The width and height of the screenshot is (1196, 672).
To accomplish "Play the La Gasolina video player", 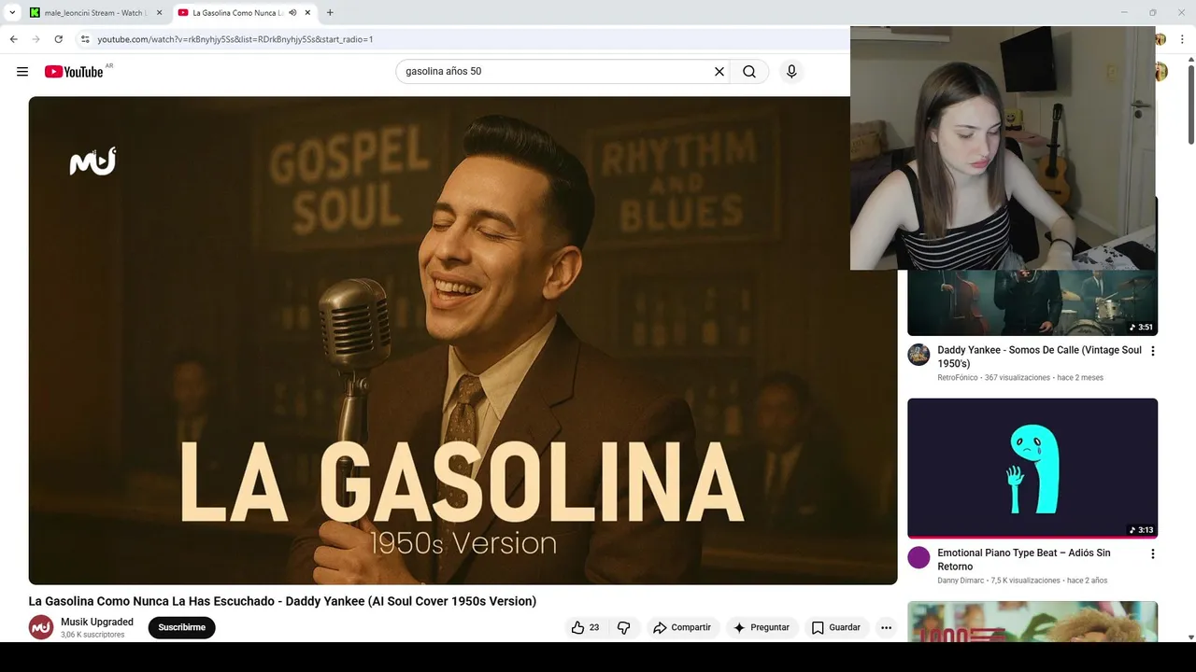I will 463,341.
